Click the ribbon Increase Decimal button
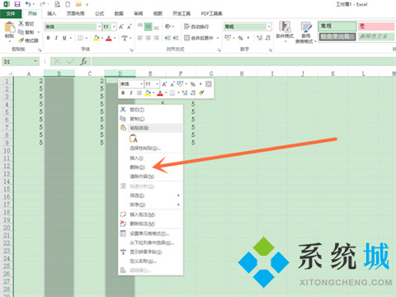The image size is (396, 297). tap(259, 38)
